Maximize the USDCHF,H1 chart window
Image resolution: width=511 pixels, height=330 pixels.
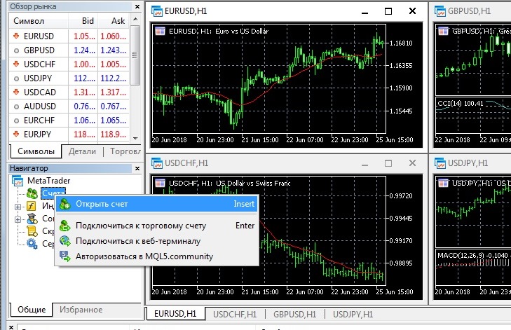(388, 163)
